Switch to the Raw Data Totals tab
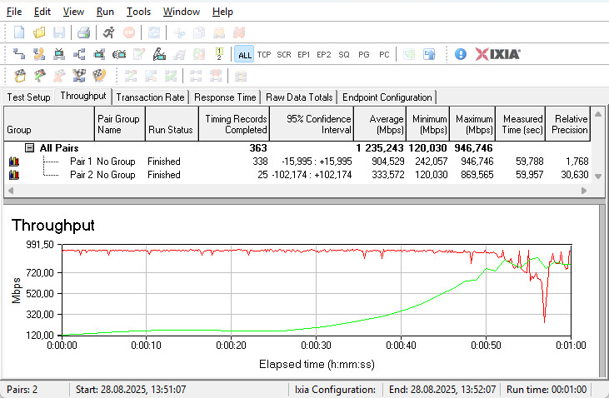Image resolution: width=609 pixels, height=398 pixels. tap(299, 97)
